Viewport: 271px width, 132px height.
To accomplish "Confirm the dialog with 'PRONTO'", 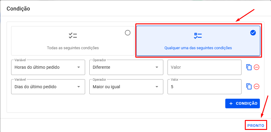I will [x=256, y=125].
